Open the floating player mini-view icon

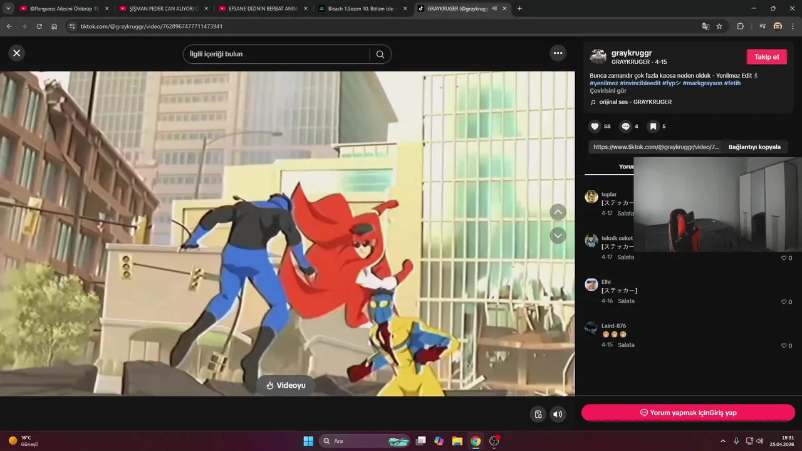tap(538, 414)
